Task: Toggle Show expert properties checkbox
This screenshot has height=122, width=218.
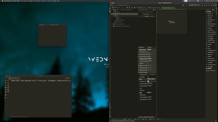Action: tap(139, 117)
